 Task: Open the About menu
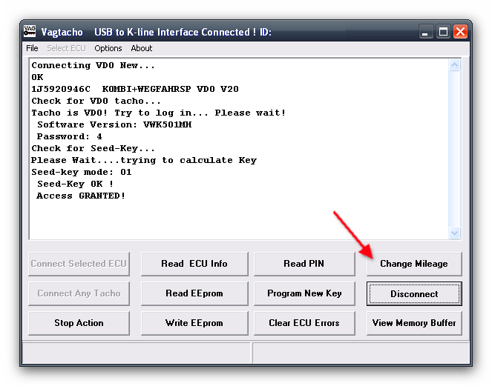pos(142,48)
